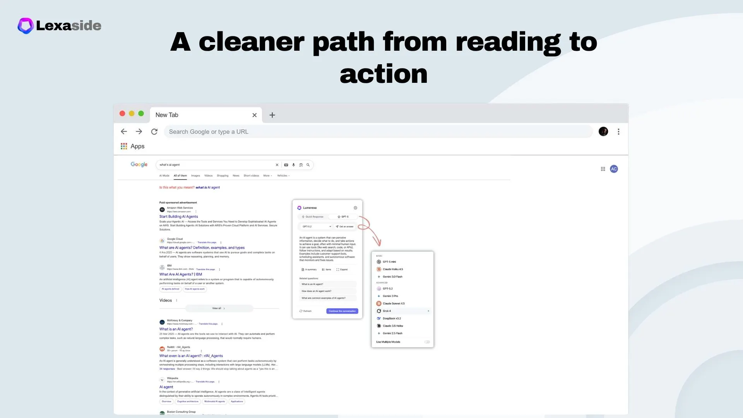Screen dimensions: 743x418
Task: Click the Expand answer button
Action: point(342,269)
